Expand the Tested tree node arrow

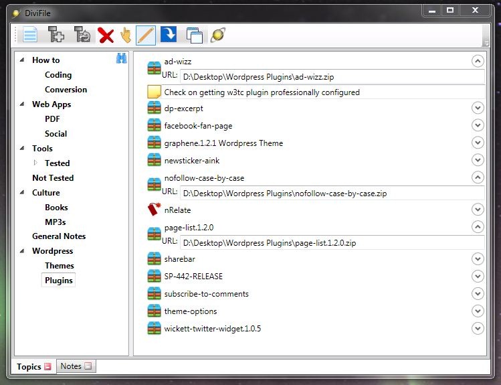coord(35,163)
